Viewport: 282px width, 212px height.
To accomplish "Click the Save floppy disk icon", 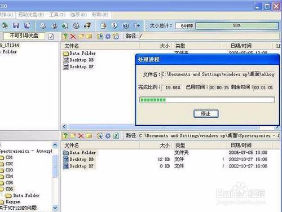I will coord(16,25).
